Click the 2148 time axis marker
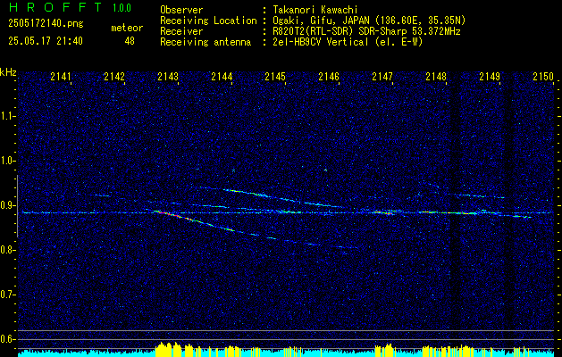This screenshot has width=562, height=357. tap(436, 77)
